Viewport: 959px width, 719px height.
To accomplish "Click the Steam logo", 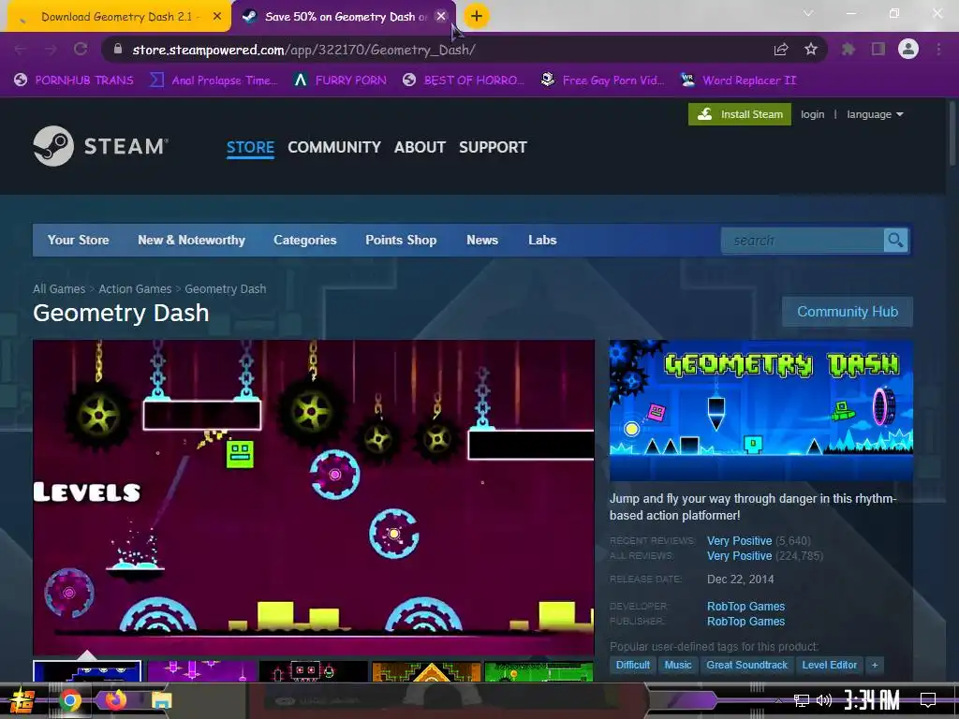I will coord(101,146).
